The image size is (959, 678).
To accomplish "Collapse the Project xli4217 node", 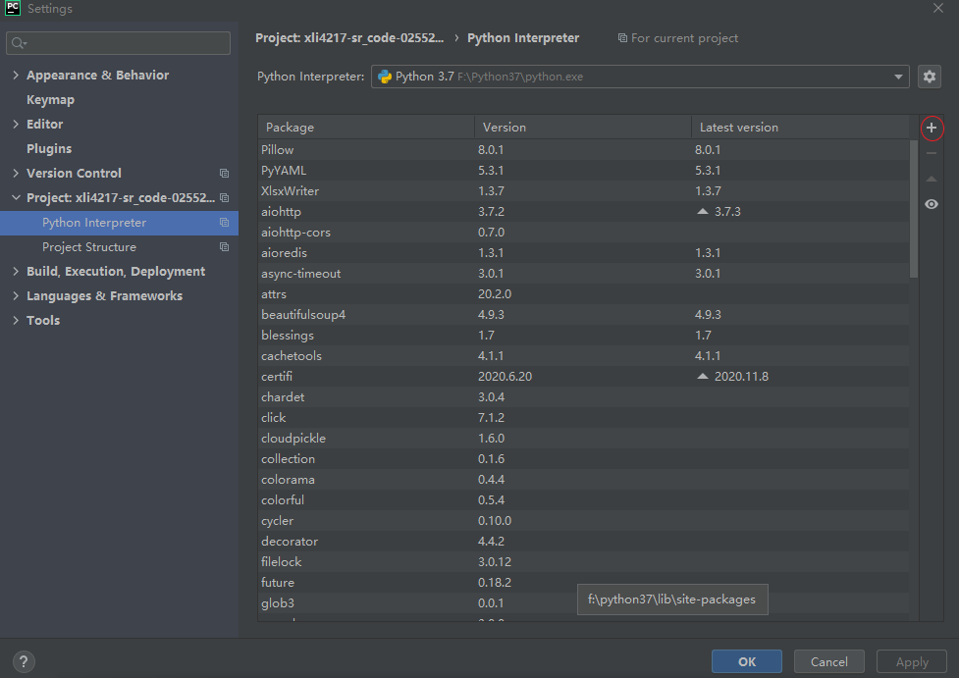I will (16, 197).
